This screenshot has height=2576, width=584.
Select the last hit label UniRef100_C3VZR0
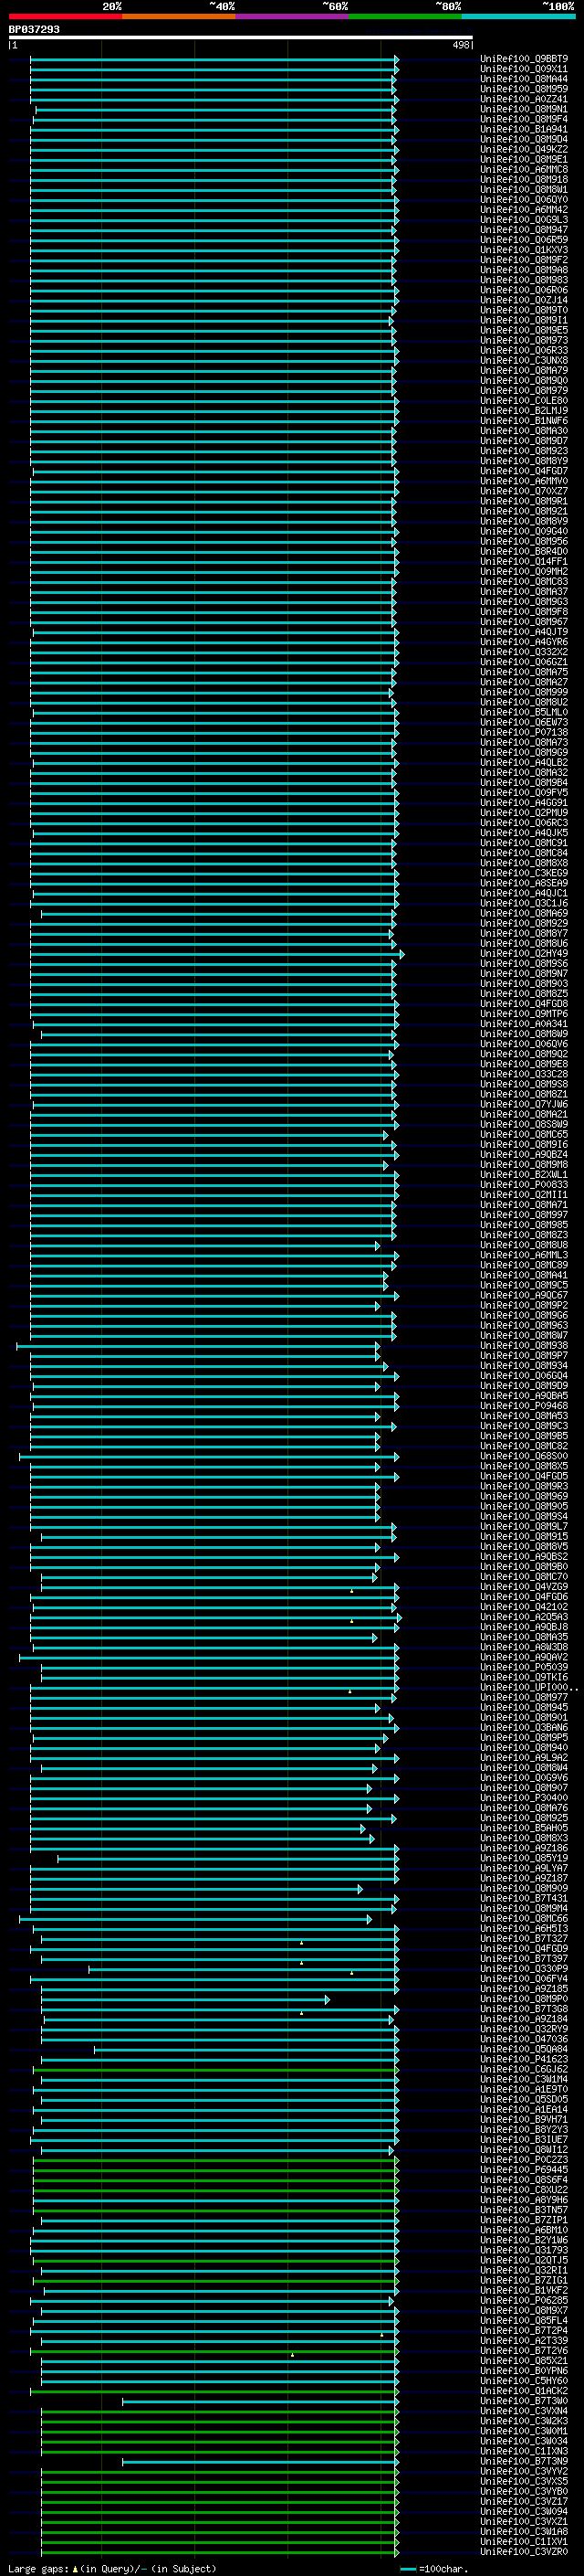(x=523, y=2552)
